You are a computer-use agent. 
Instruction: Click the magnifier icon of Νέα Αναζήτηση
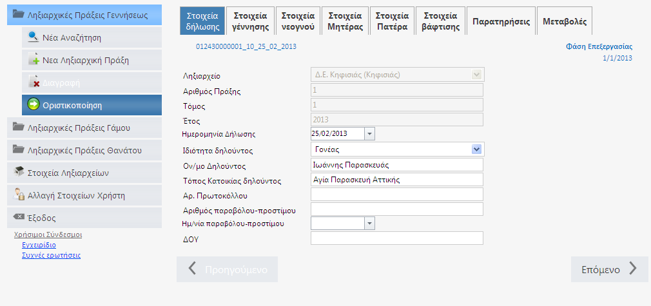tap(34, 37)
